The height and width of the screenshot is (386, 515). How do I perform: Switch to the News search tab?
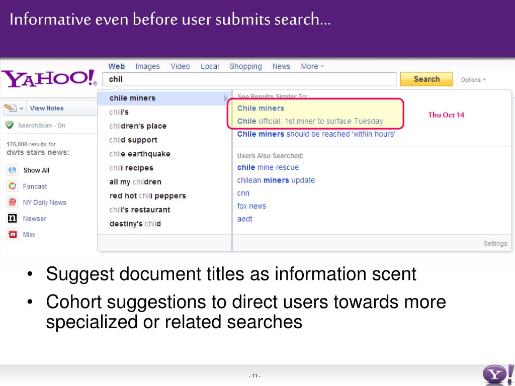(x=281, y=66)
